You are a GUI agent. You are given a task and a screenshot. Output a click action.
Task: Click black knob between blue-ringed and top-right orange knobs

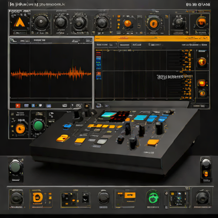coord(179,22)
